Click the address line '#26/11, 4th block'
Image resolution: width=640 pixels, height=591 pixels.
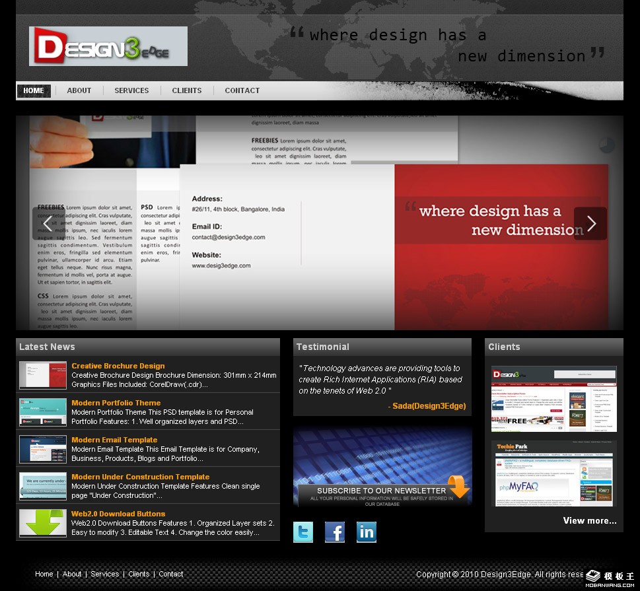point(238,209)
